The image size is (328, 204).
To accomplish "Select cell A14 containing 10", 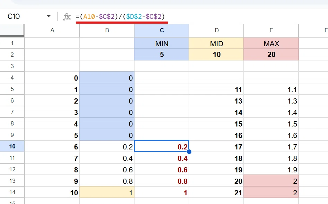I will pyautogui.click(x=52, y=192).
